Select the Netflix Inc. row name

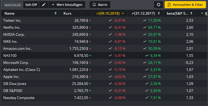click(x=12, y=28)
